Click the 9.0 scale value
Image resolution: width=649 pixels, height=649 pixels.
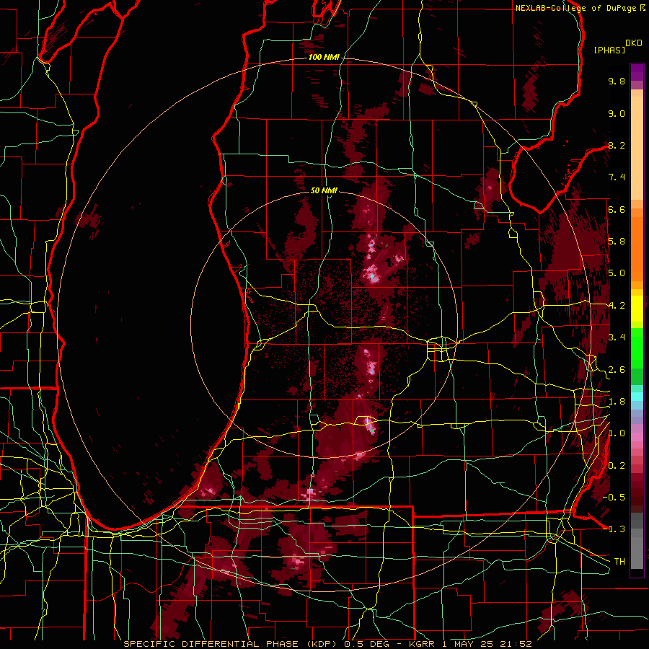617,113
